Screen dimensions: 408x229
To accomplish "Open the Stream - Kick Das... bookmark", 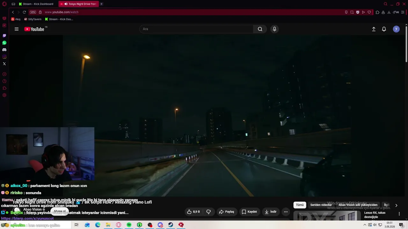I will point(59,19).
